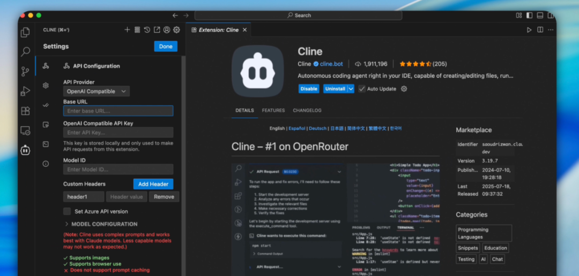579x276 pixels.
Task: Select the Browser settings section icon
Action: click(x=46, y=125)
